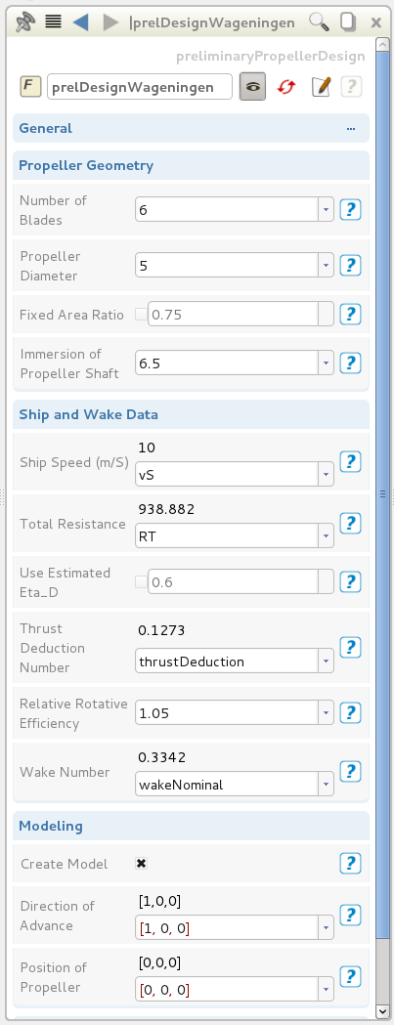This screenshot has height=1025, width=394.
Task: Open the list view icon in header
Action: (x=54, y=21)
